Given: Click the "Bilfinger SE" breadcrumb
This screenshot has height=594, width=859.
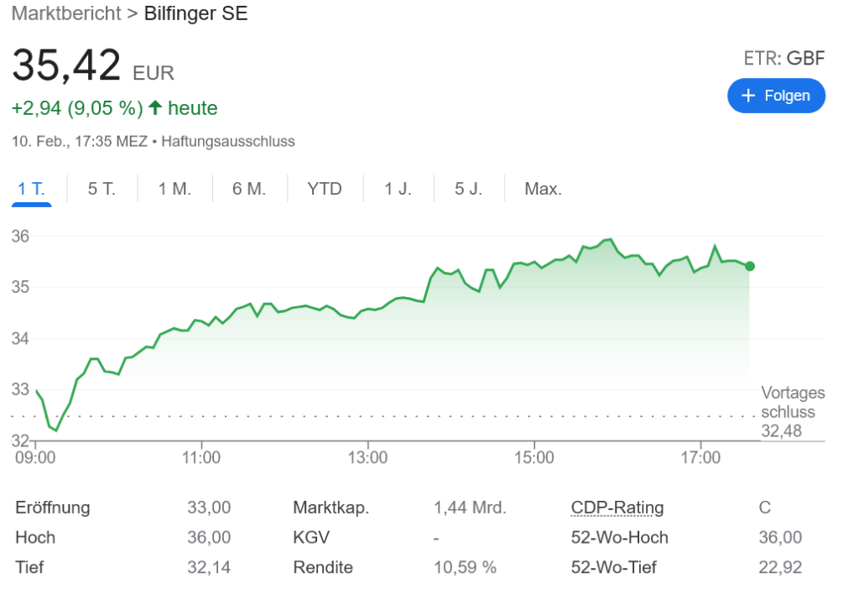Looking at the screenshot, I should pos(195,13).
